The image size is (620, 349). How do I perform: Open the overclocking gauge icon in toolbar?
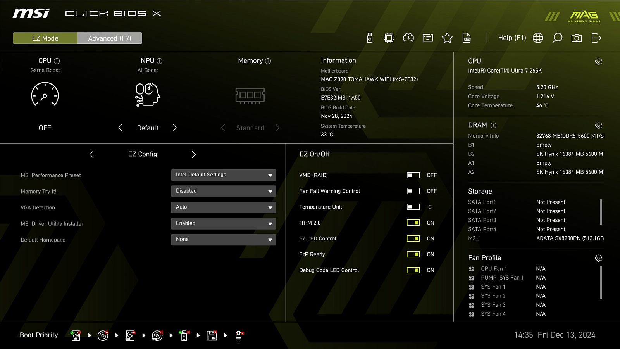408,38
